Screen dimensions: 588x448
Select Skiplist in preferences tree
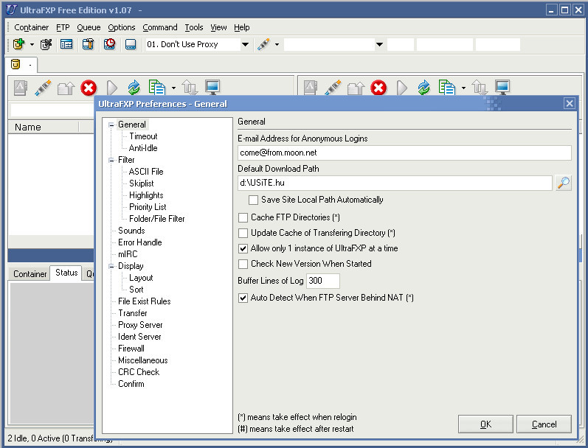[x=142, y=183]
